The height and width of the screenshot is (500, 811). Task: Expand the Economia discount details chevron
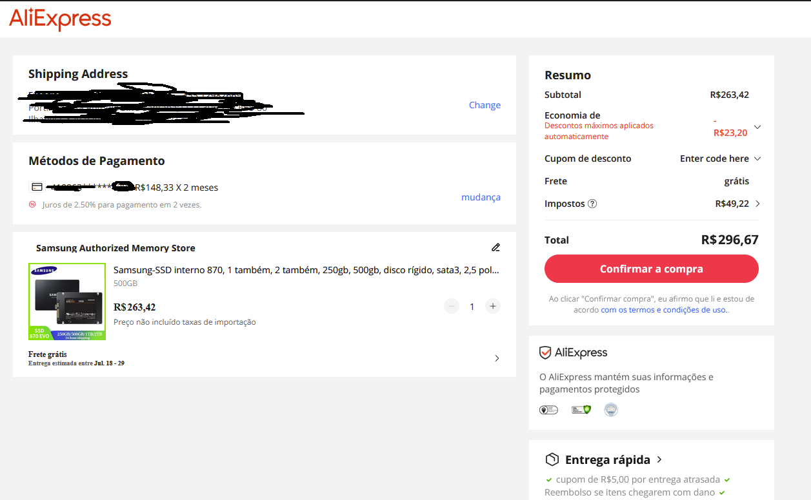tap(757, 127)
